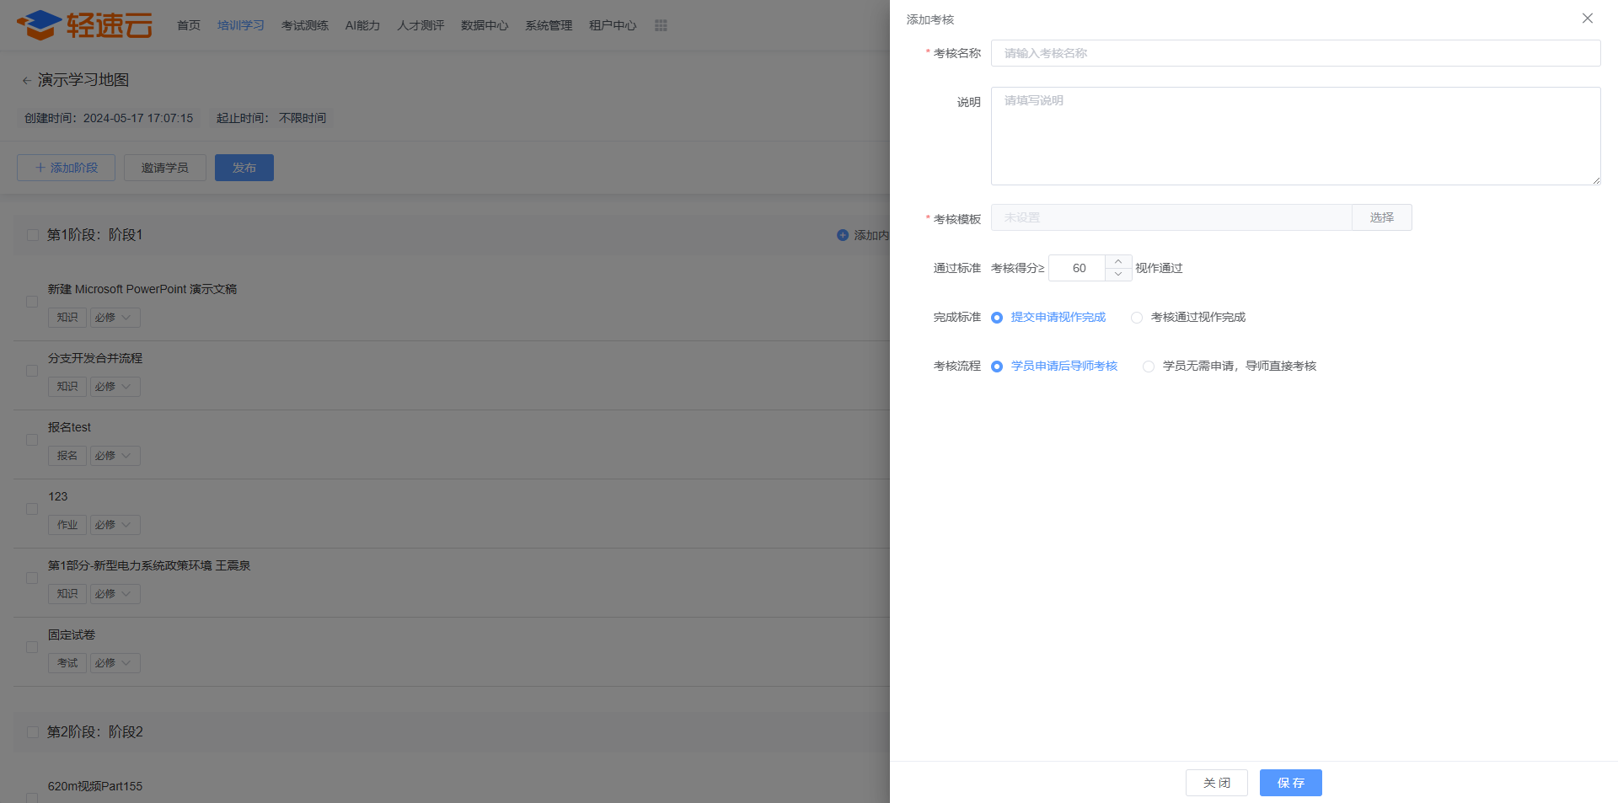Click the back arrow beside 演示学习地图
The width and height of the screenshot is (1618, 803).
coord(26,81)
